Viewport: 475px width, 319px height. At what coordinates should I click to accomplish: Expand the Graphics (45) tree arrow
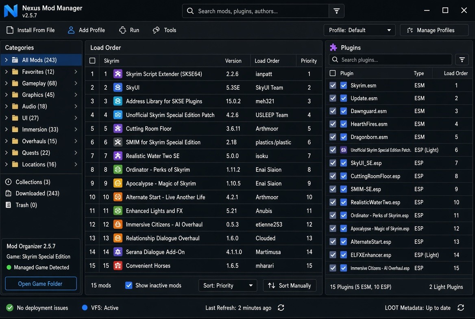coord(7,95)
